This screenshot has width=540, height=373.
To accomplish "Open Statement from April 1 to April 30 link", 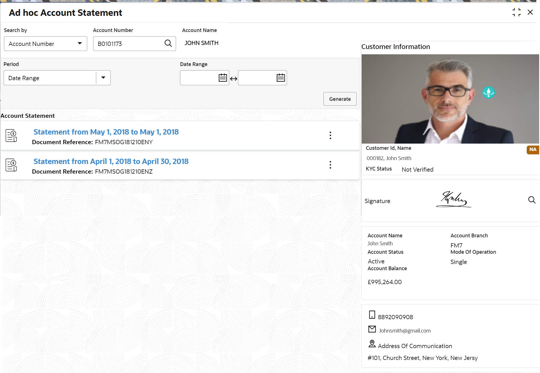I will pos(111,161).
